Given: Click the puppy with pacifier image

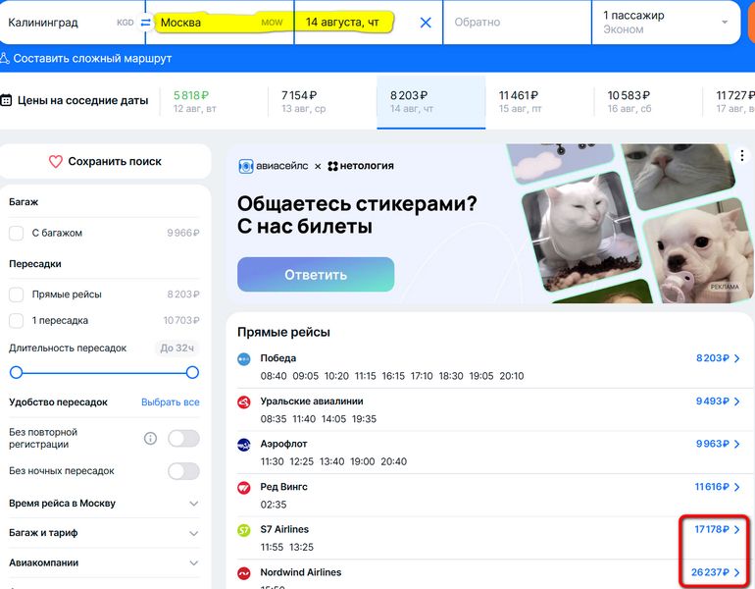Looking at the screenshot, I should 697,250.
